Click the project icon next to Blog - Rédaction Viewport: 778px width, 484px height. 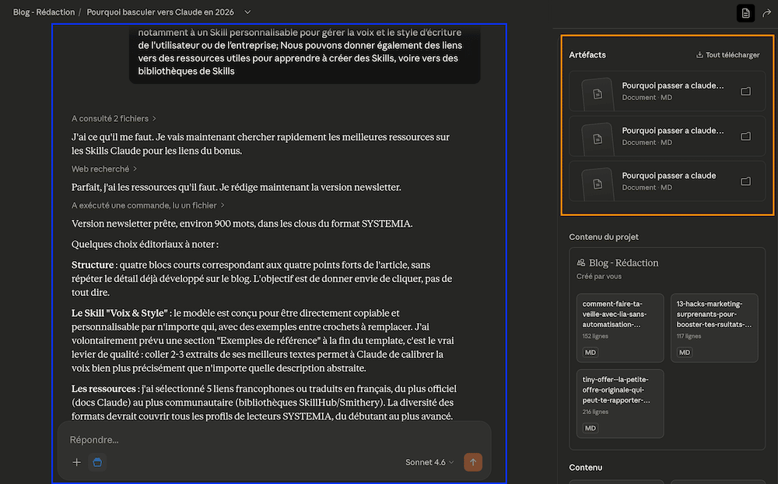point(580,263)
